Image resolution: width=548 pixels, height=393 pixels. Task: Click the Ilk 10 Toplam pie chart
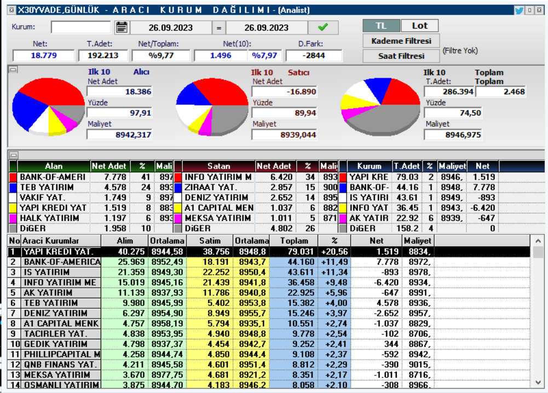point(380,107)
